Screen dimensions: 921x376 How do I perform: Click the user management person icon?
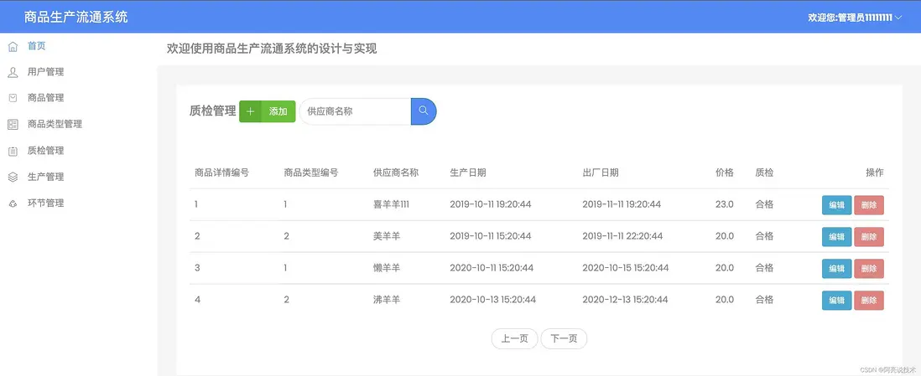point(13,72)
